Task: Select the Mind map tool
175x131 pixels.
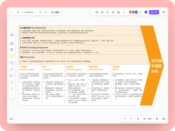Action: click(12, 82)
